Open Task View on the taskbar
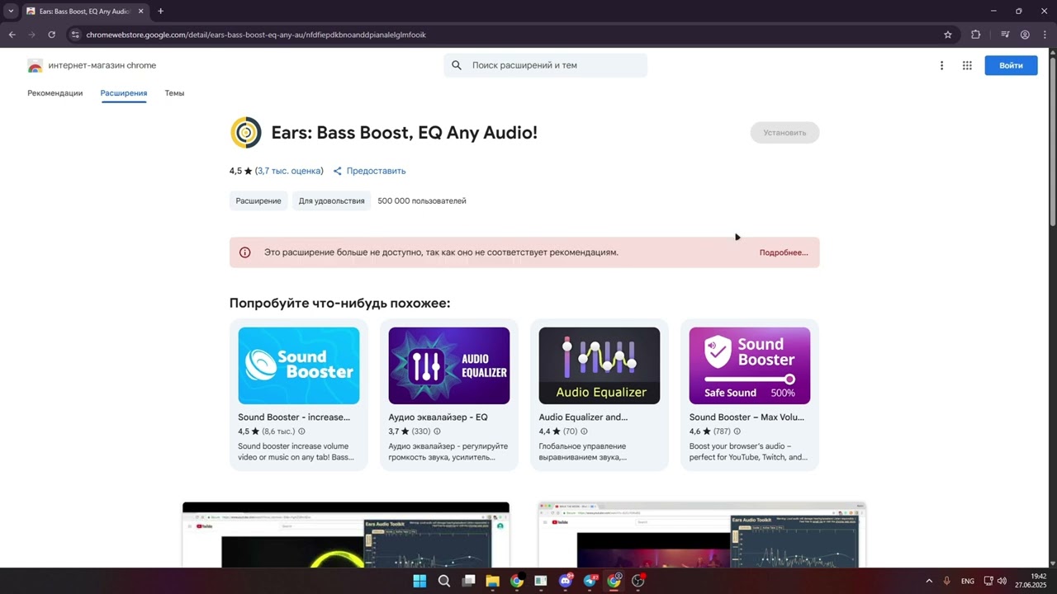This screenshot has height=594, width=1057. (x=468, y=581)
